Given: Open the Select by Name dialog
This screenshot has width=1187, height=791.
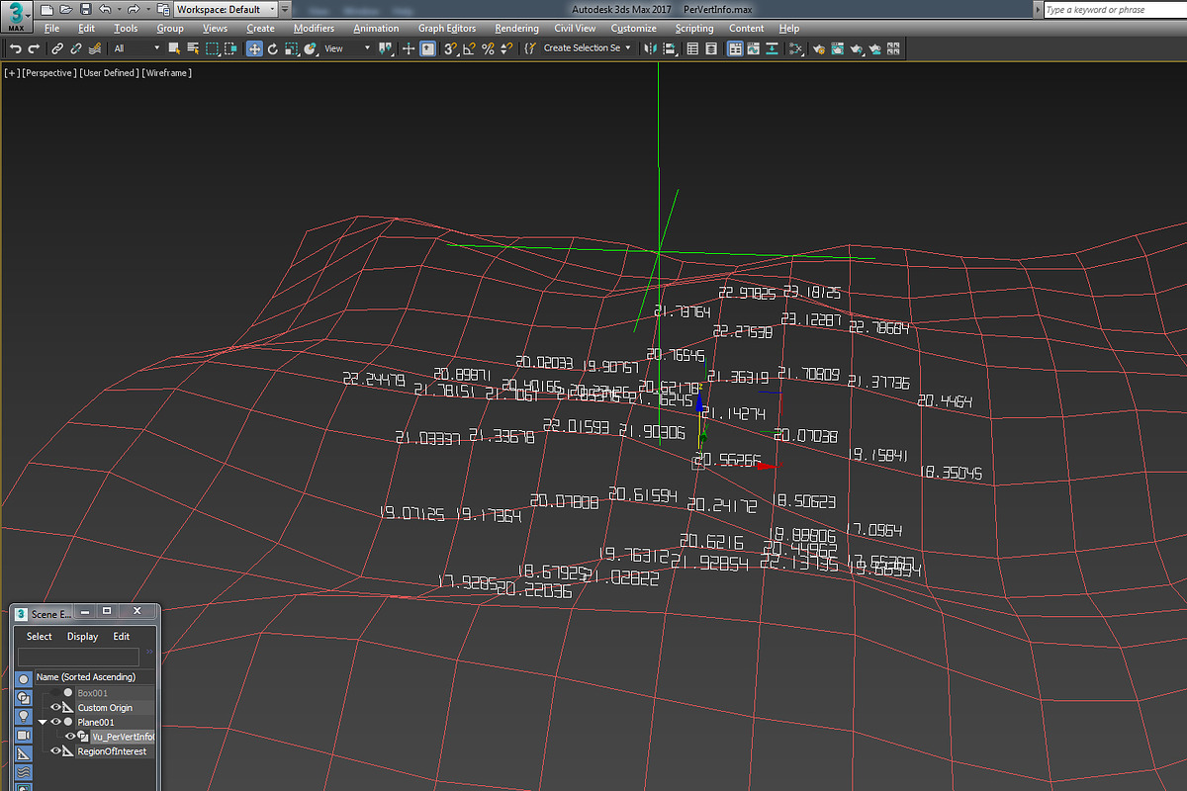Looking at the screenshot, I should 193,48.
